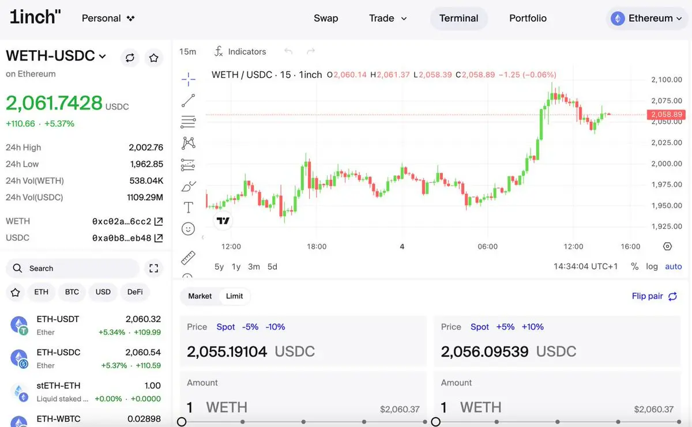Screen dimensions: 692x427
Task: Open the Indicators menu
Action: (x=240, y=51)
